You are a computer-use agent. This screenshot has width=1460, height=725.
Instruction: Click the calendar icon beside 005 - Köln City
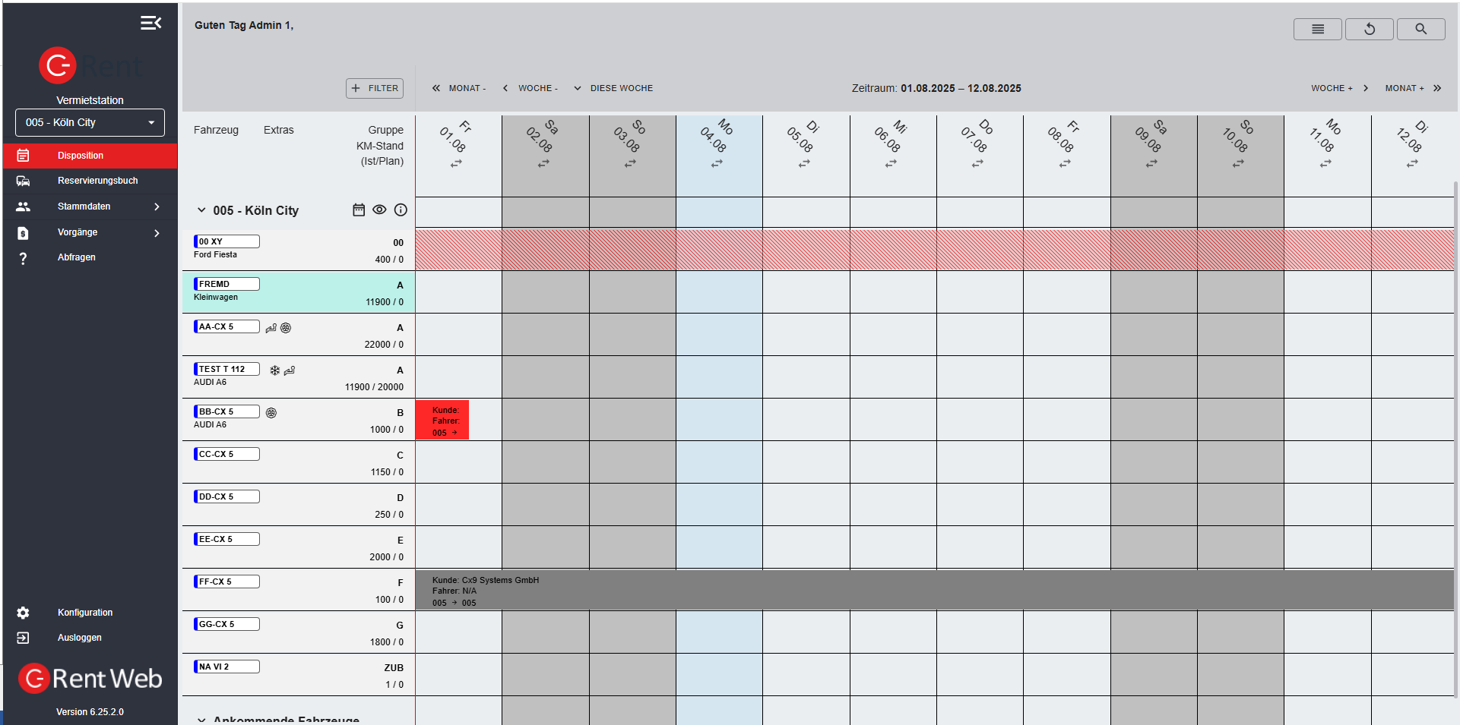click(x=359, y=210)
